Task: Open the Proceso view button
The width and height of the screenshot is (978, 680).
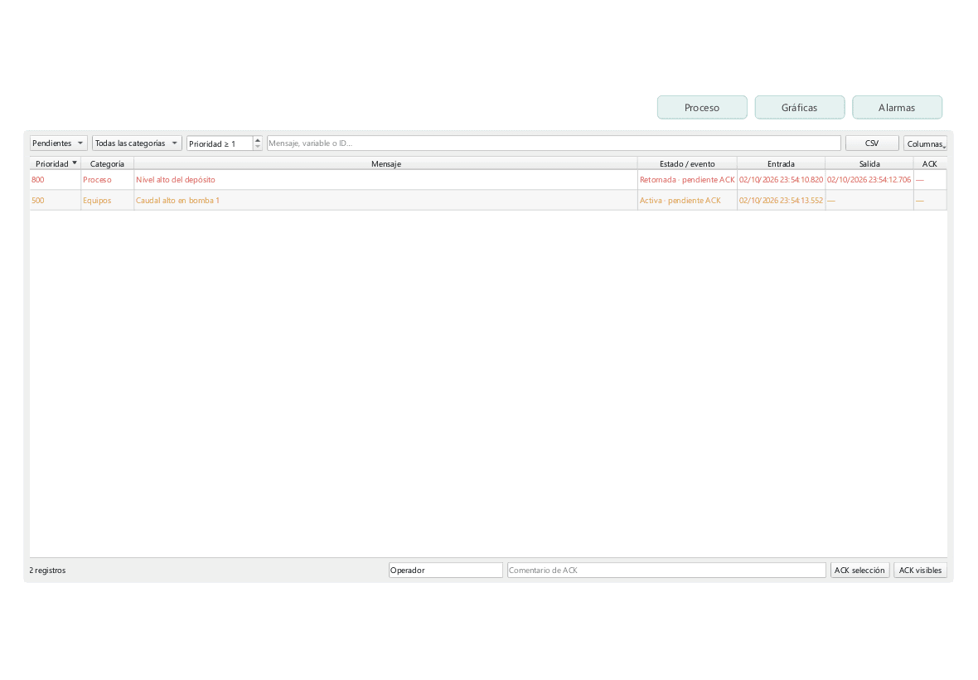Action: (702, 107)
